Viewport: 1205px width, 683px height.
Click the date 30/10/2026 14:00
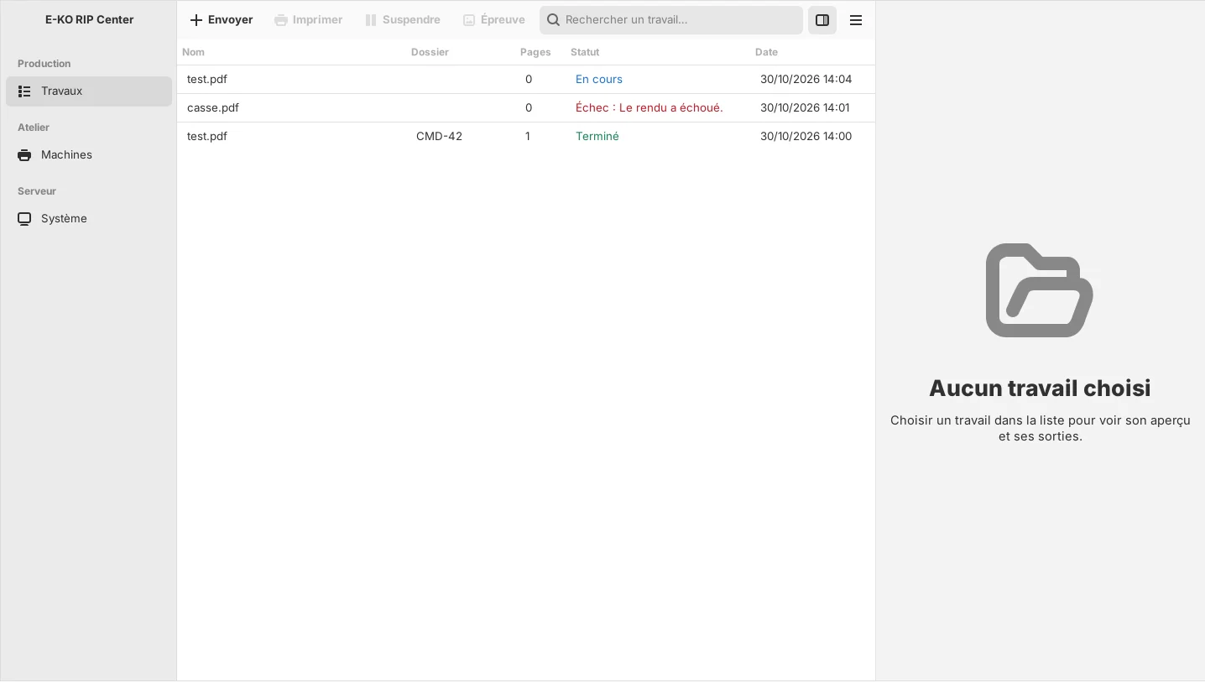[x=806, y=137]
